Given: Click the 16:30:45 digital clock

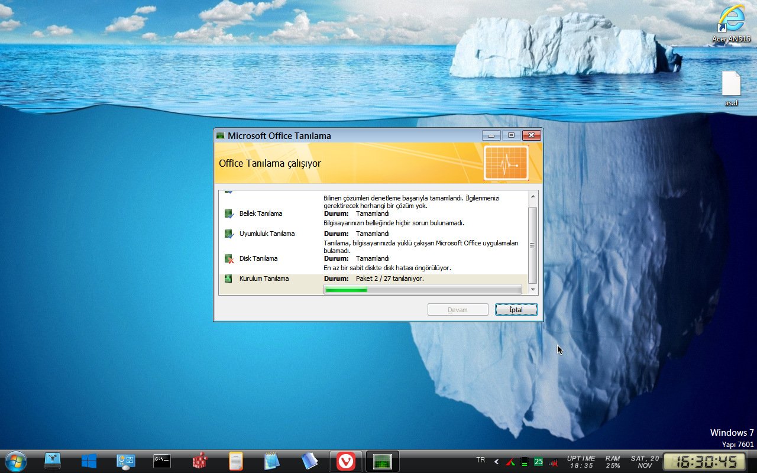Looking at the screenshot, I should (705, 462).
